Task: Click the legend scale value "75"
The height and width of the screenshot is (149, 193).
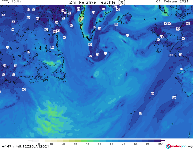Action: [x=124, y=144]
